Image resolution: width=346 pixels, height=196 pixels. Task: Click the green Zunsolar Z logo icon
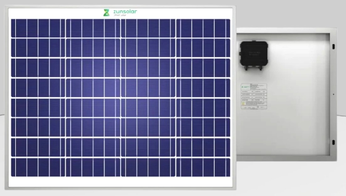point(107,13)
